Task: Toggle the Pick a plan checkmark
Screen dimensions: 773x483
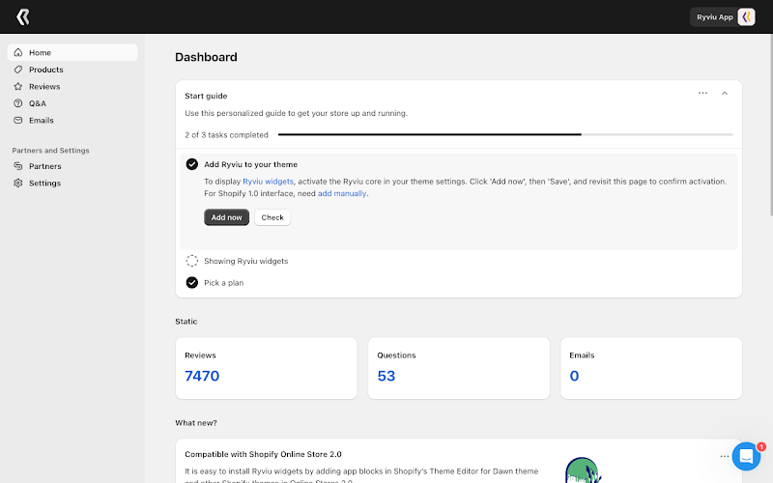Action: (191, 282)
